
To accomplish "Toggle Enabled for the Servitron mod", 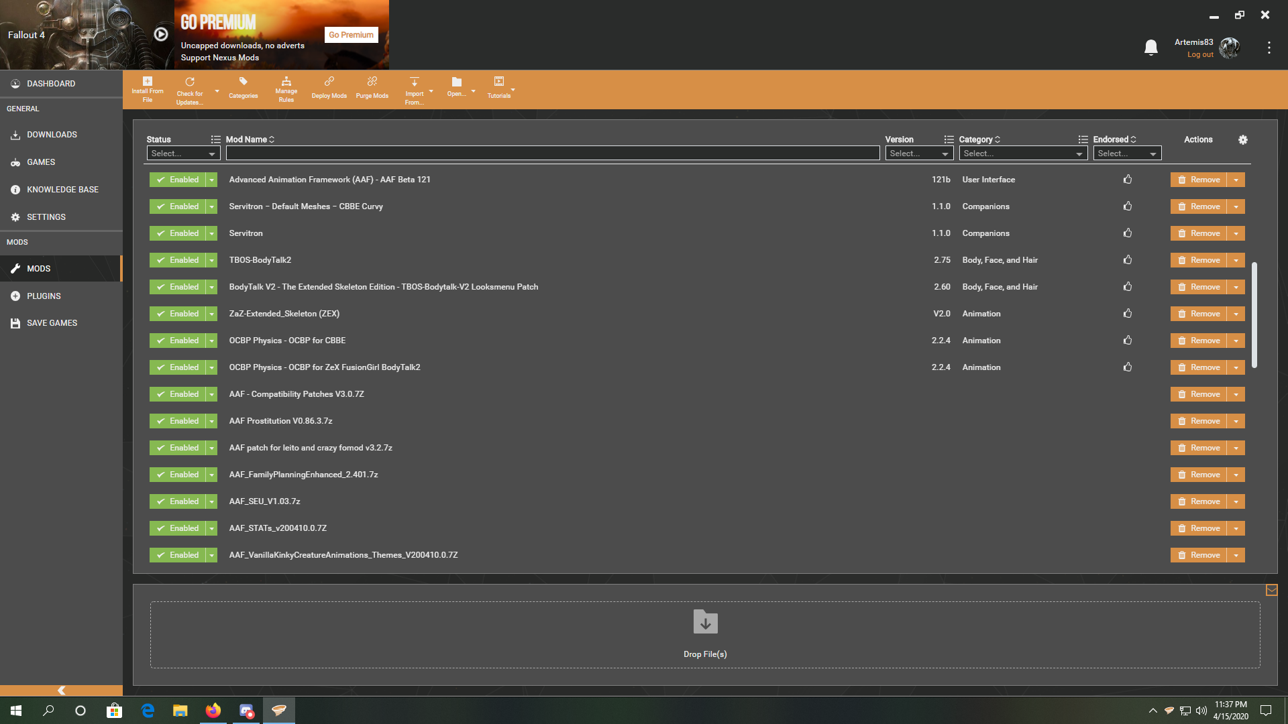I will 178,233.
